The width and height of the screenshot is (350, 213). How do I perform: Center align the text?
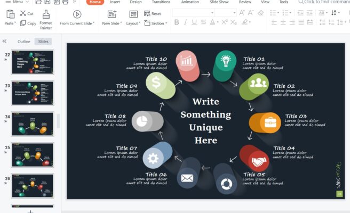click(x=283, y=22)
